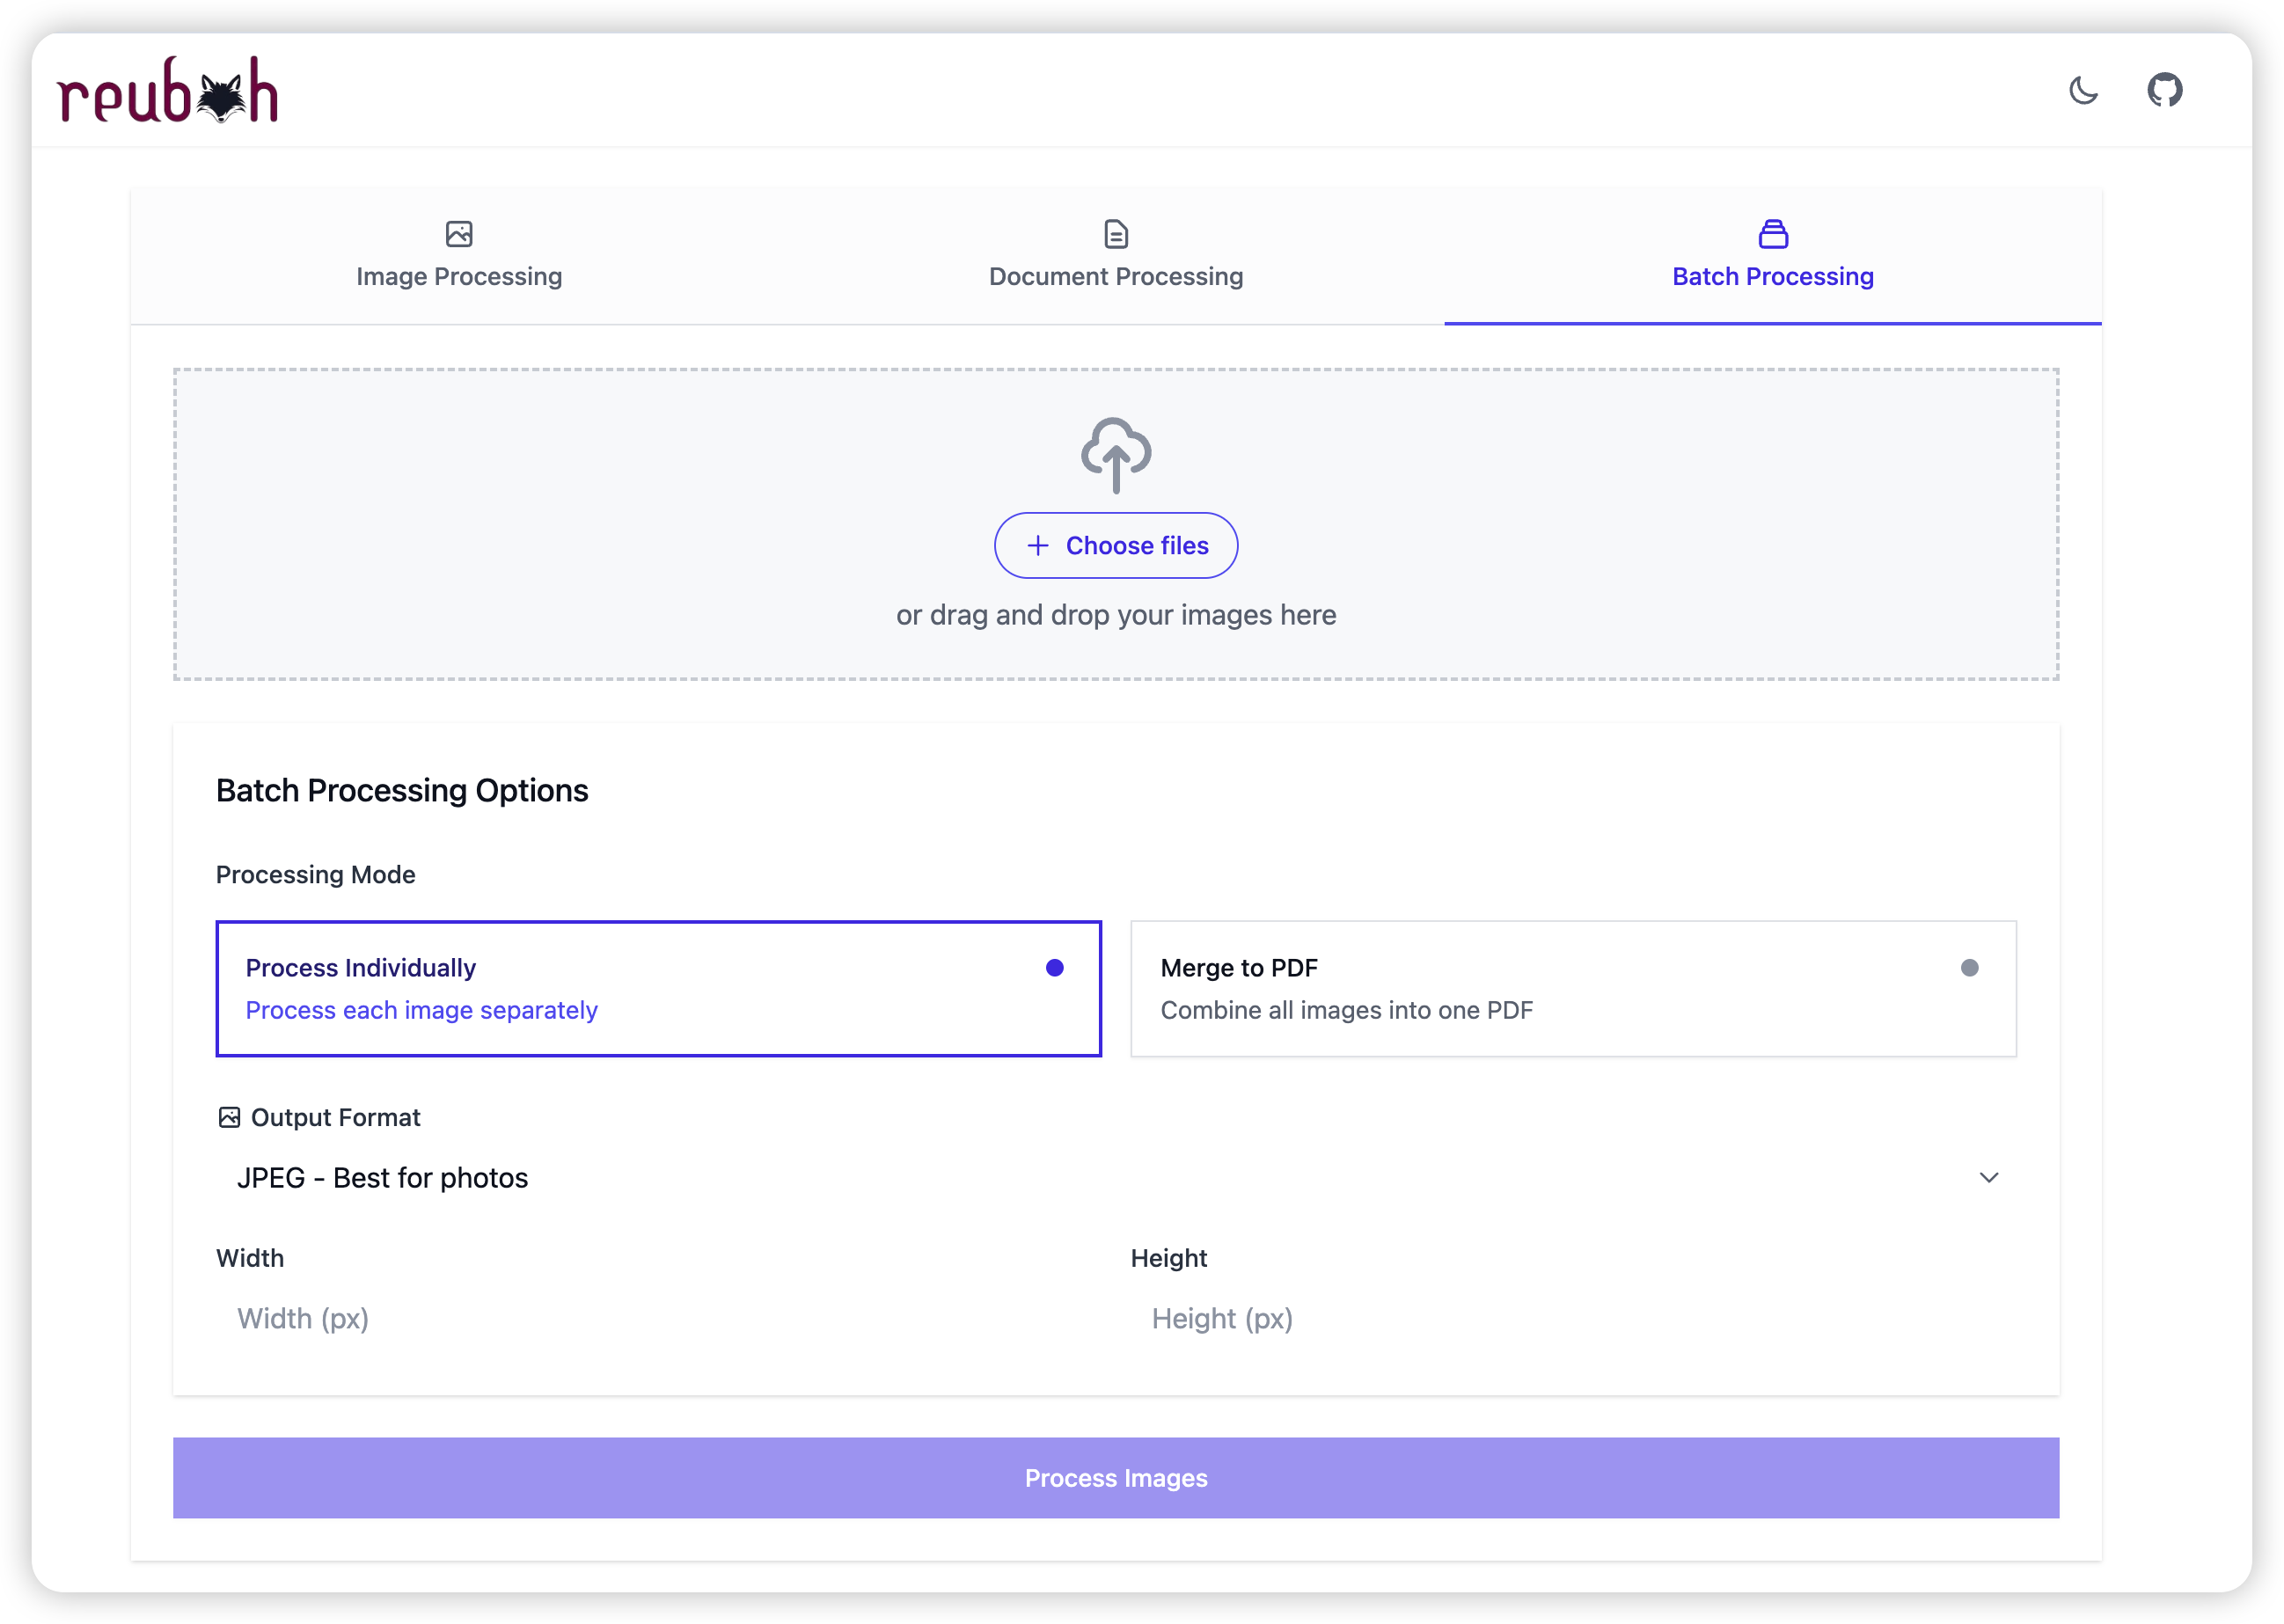This screenshot has height=1624, width=2284.
Task: Switch to the Document Processing tab
Action: point(1116,276)
